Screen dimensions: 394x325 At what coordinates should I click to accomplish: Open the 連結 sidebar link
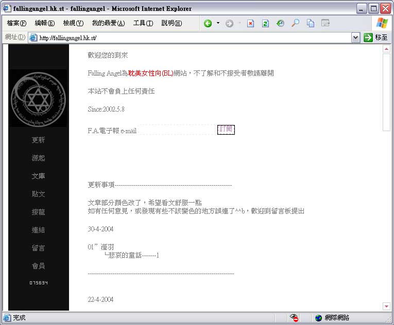pyautogui.click(x=38, y=230)
